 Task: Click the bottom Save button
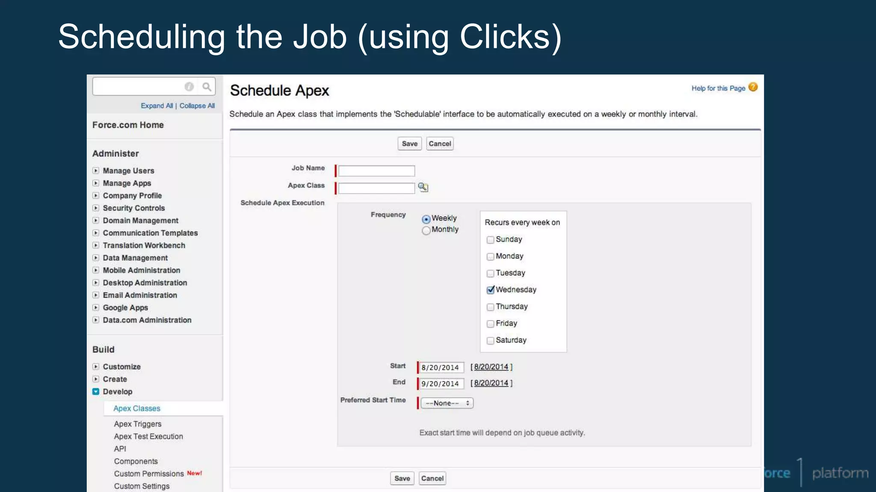coord(402,478)
